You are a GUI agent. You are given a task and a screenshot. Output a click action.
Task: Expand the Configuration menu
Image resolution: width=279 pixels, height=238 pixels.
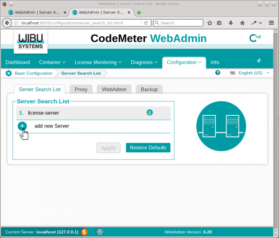click(184, 62)
